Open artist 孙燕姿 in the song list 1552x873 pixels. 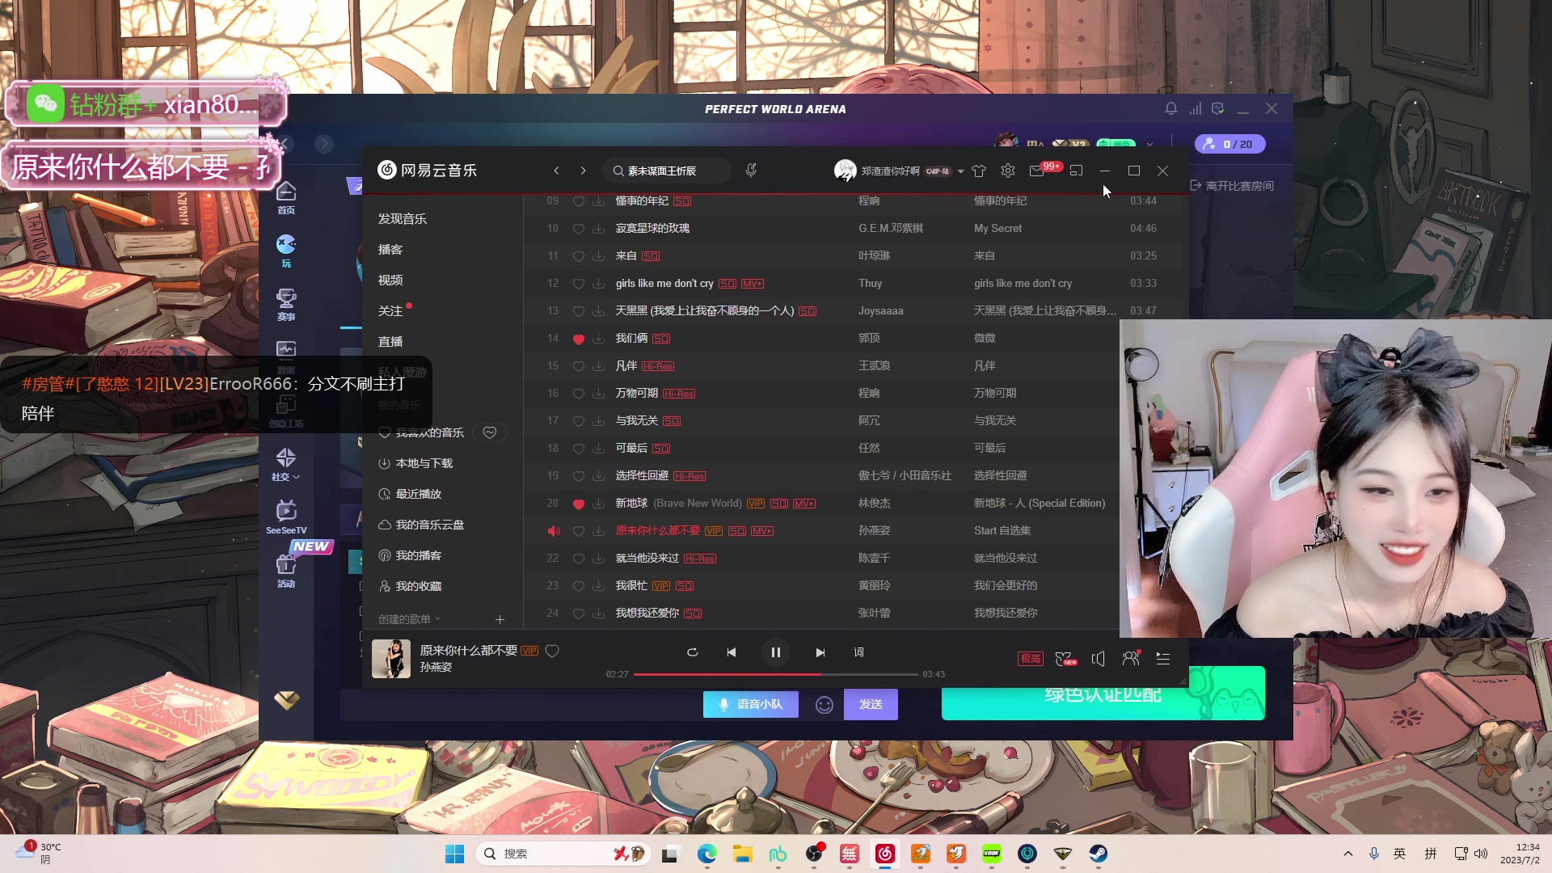point(874,531)
